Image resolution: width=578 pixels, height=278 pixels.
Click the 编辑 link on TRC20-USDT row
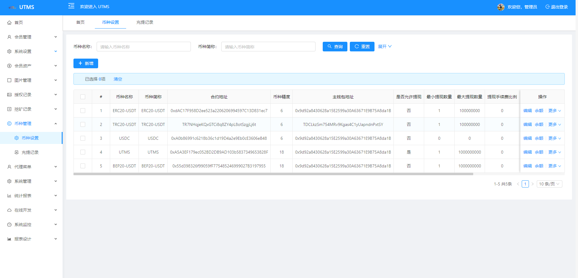click(x=527, y=124)
